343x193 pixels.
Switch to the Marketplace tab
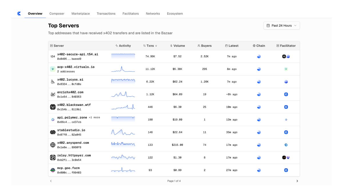tap(81, 13)
